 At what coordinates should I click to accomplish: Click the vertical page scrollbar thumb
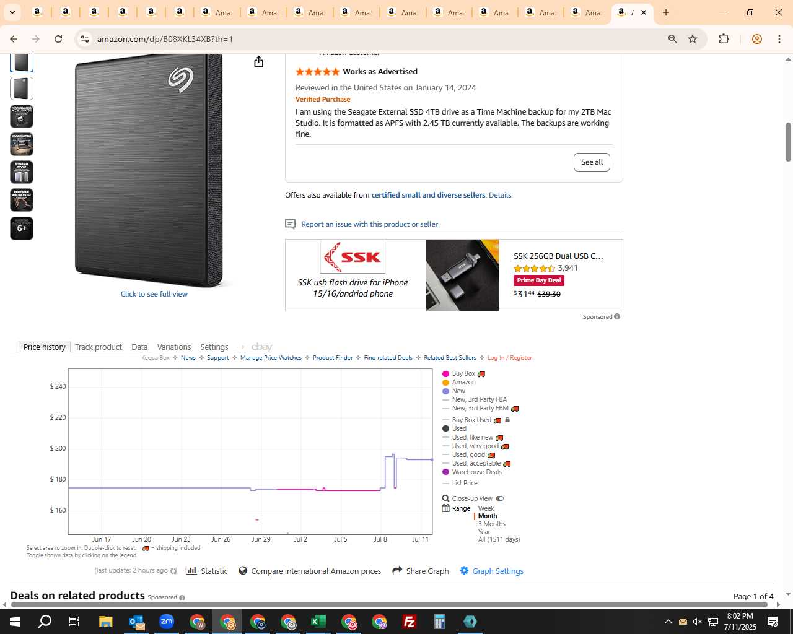(788, 142)
